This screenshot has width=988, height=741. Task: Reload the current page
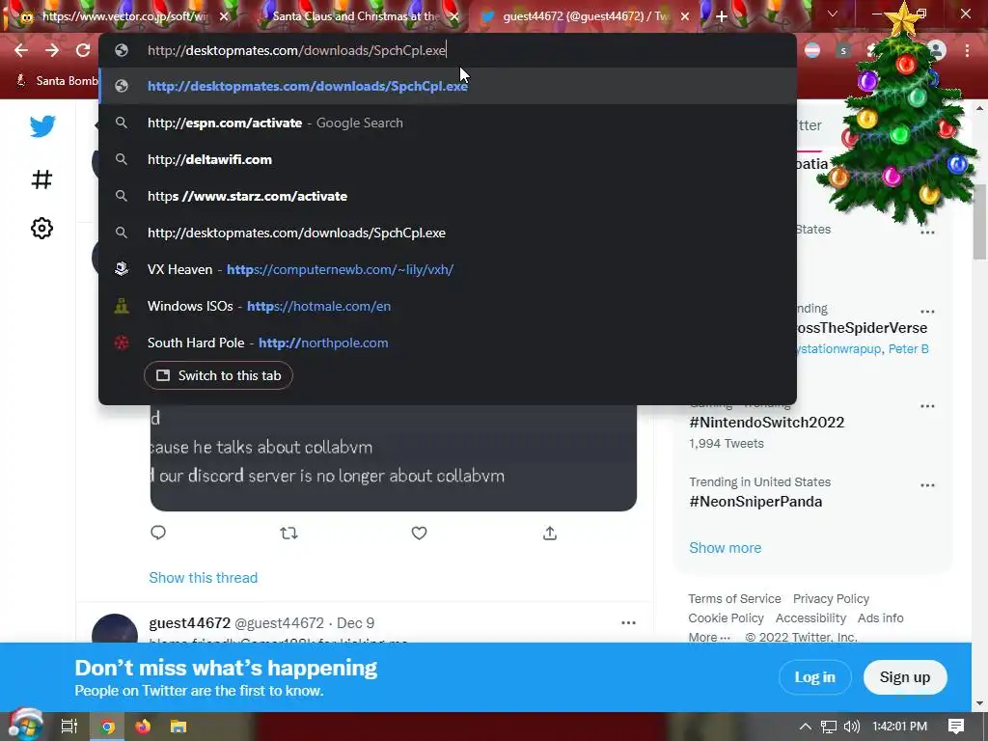coord(83,50)
